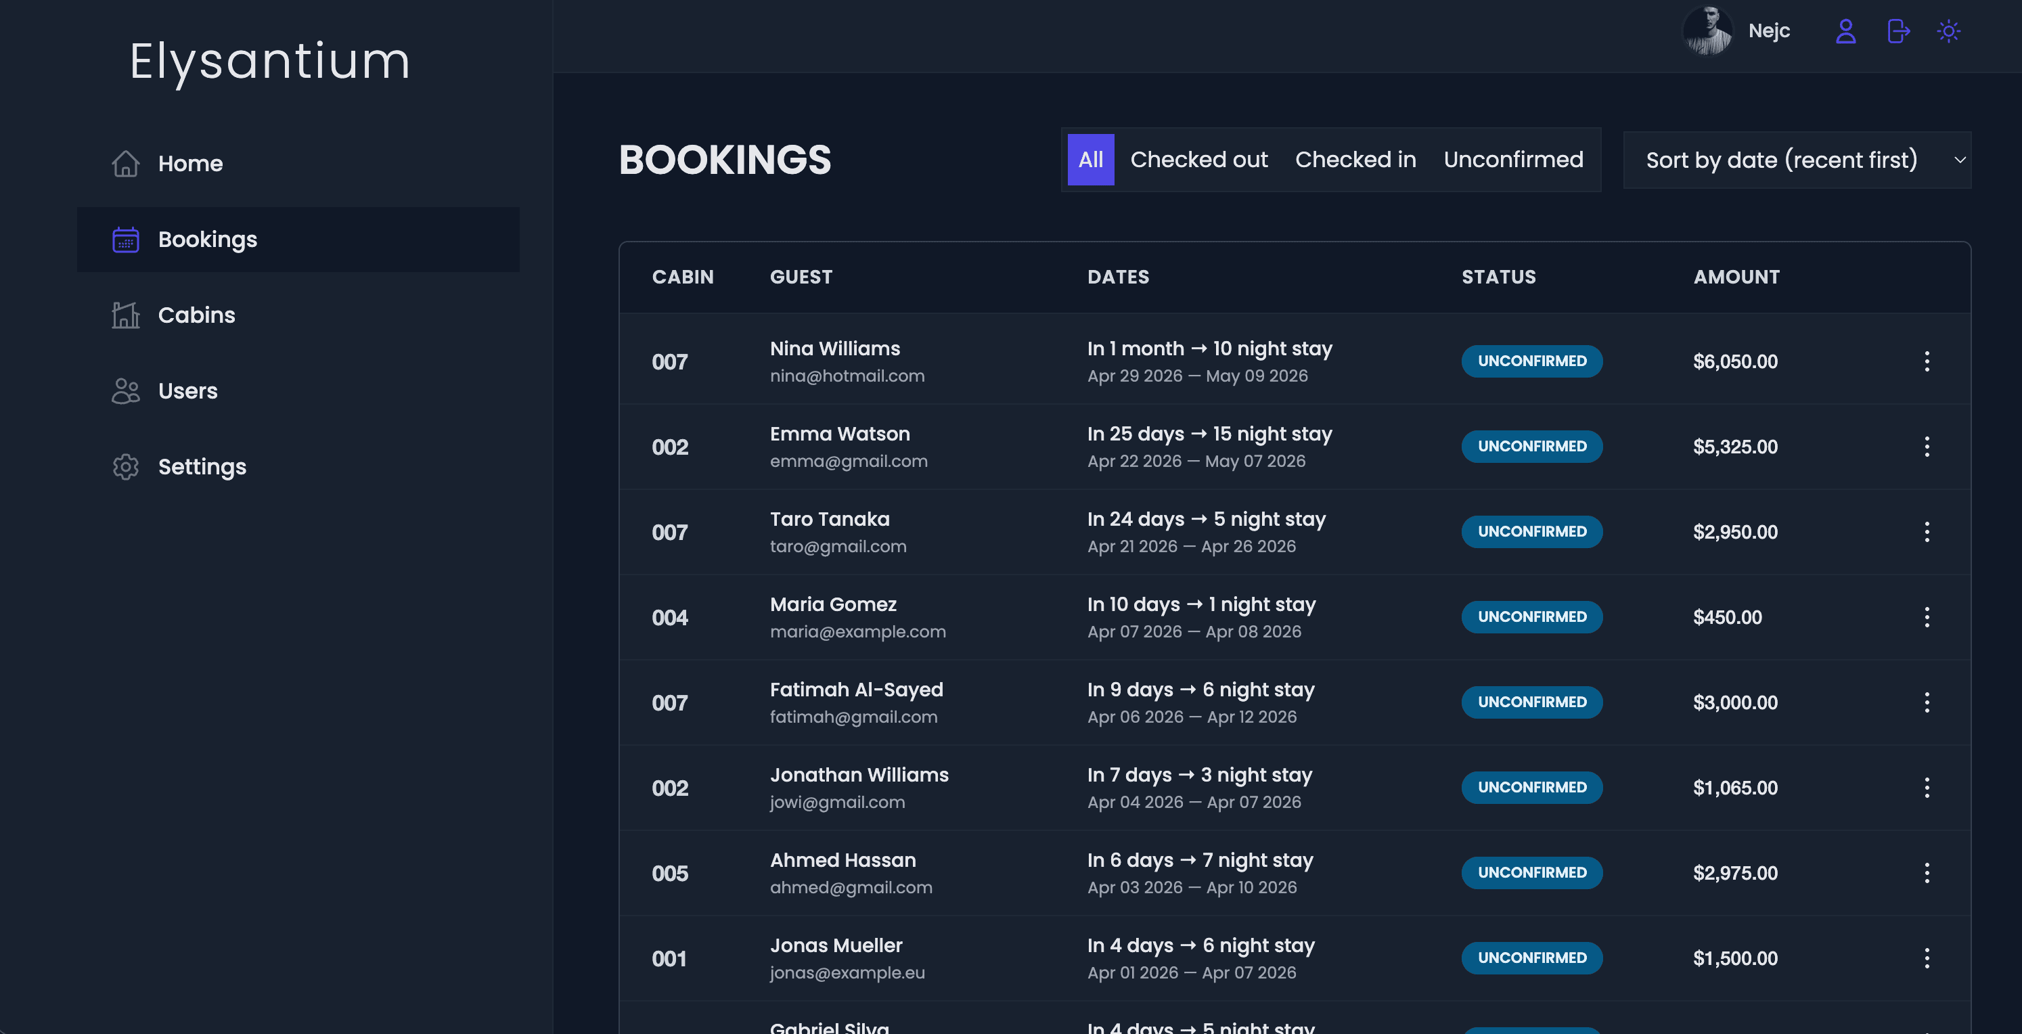Expand the Sort by date dropdown
Image resolution: width=2022 pixels, height=1034 pixels.
tap(1796, 160)
